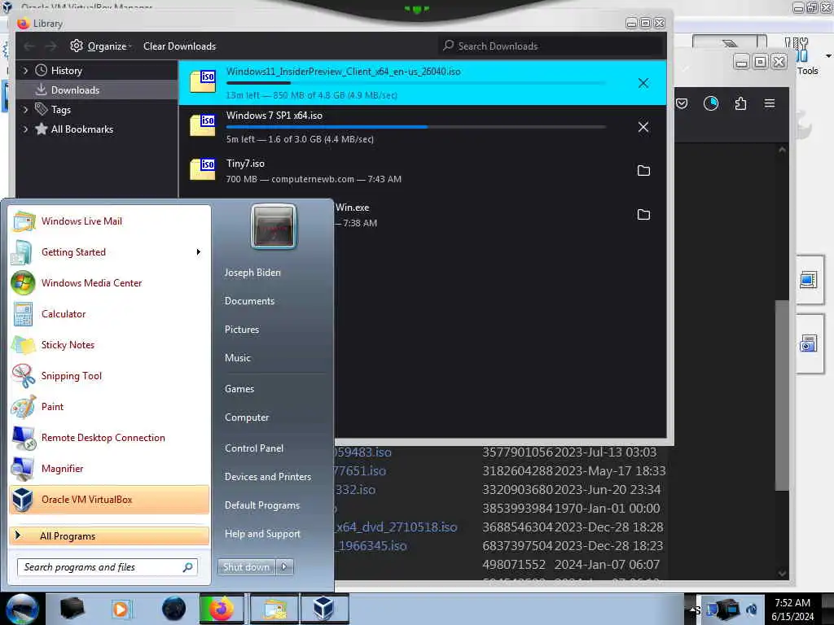Open the Organize menu gear icon

click(77, 46)
